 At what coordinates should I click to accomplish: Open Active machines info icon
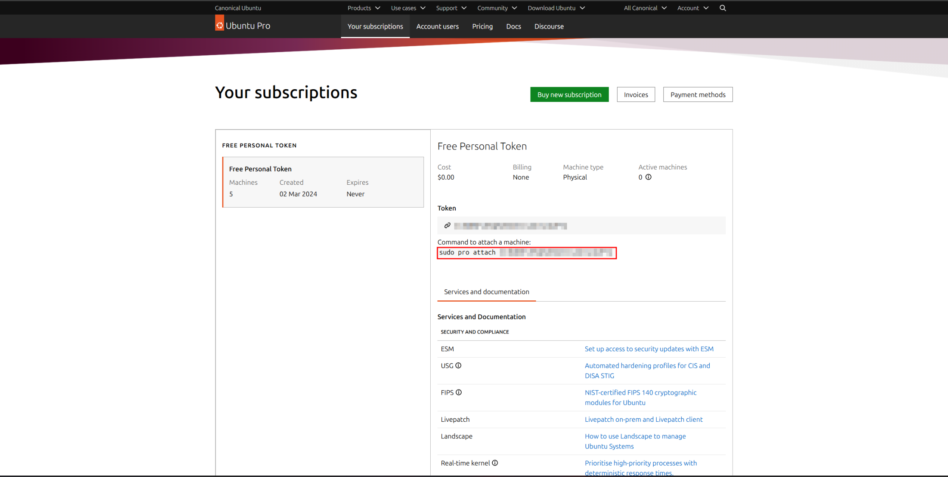coord(648,177)
